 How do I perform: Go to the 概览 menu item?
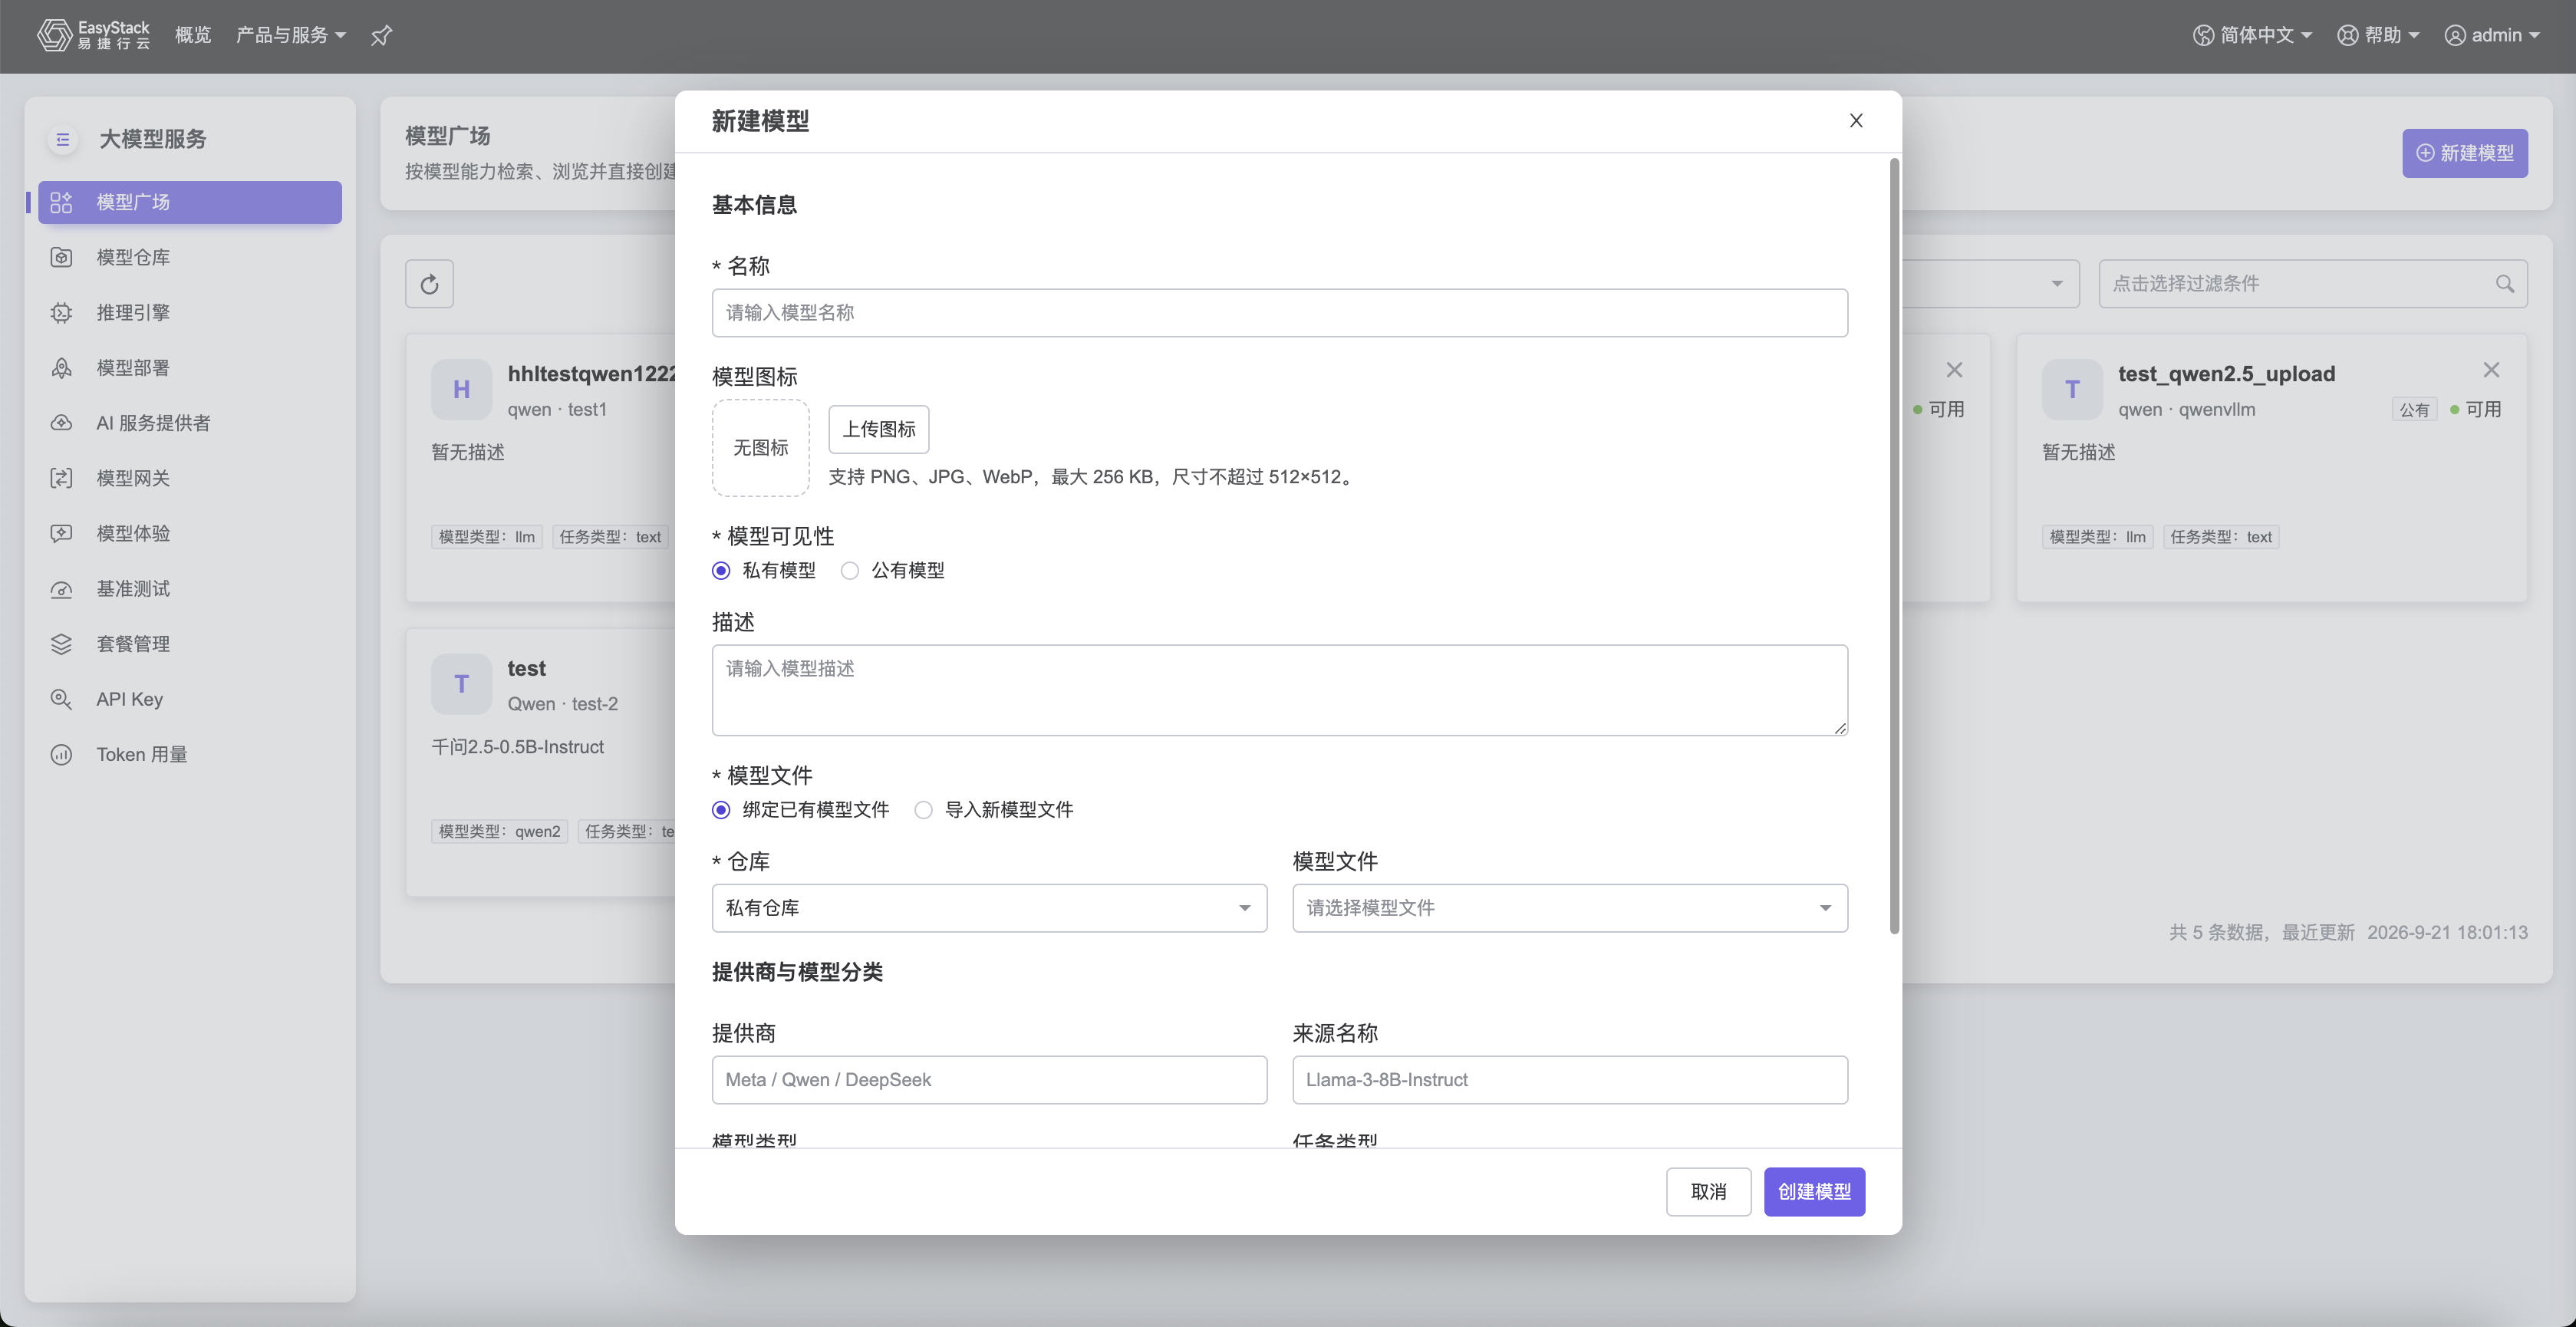[x=193, y=36]
